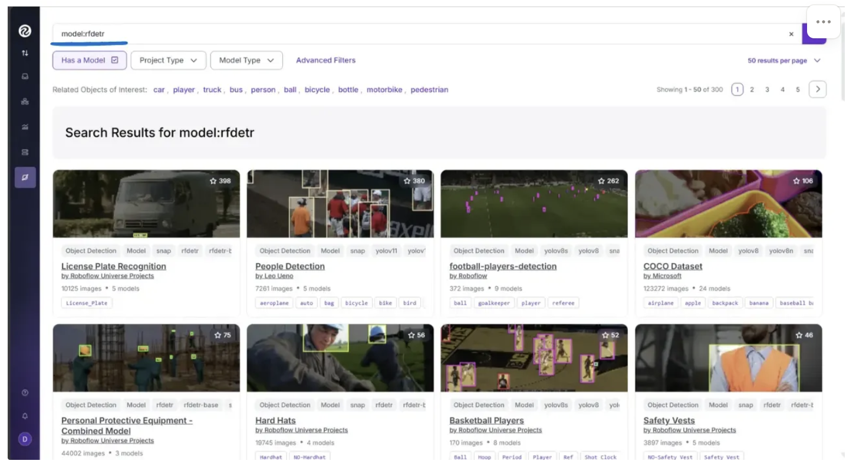The height and width of the screenshot is (464, 856).
Task: Select the highlighted Universe sidebar icon
Action: tap(25, 177)
